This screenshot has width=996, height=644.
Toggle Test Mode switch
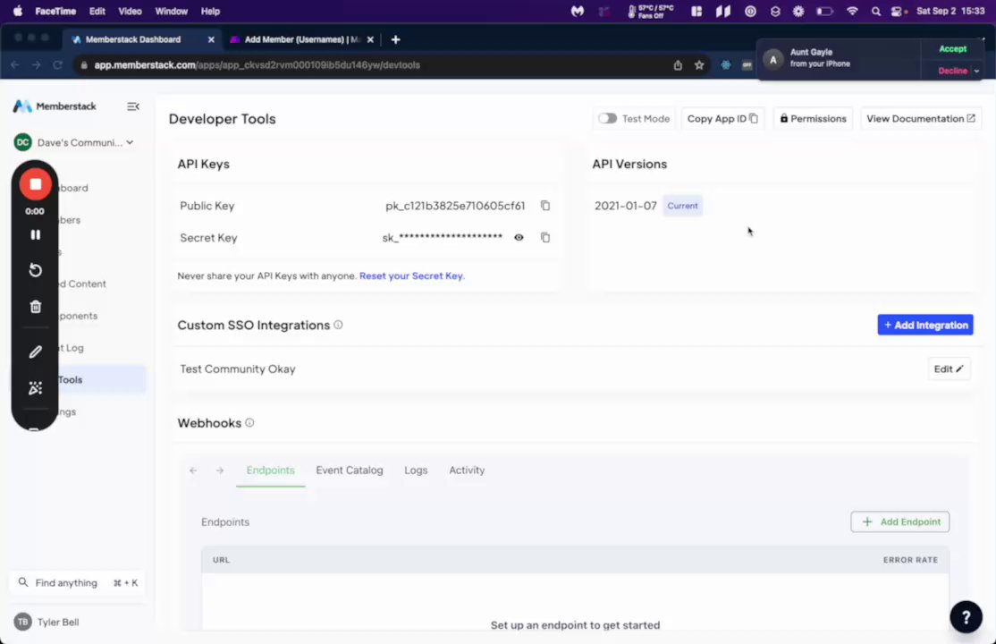(x=607, y=118)
